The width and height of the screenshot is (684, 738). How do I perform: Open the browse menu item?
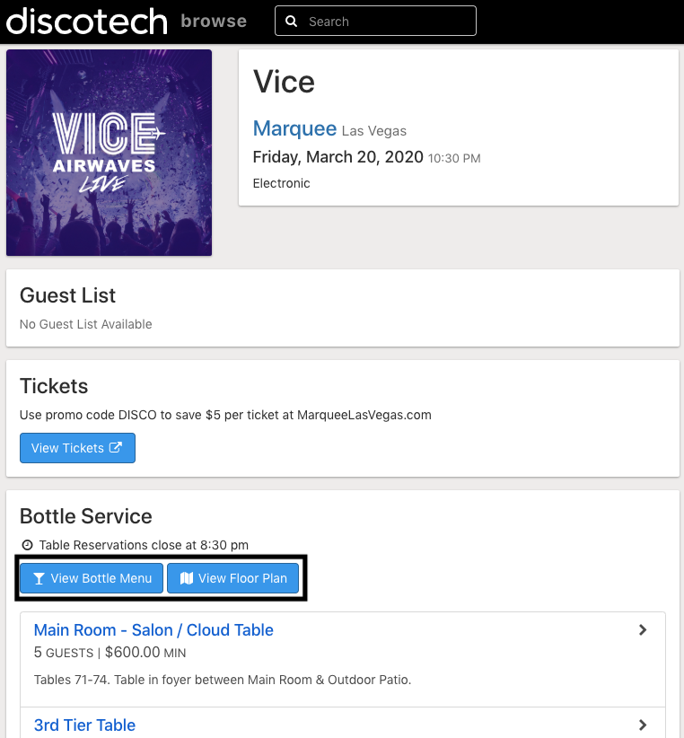[214, 21]
